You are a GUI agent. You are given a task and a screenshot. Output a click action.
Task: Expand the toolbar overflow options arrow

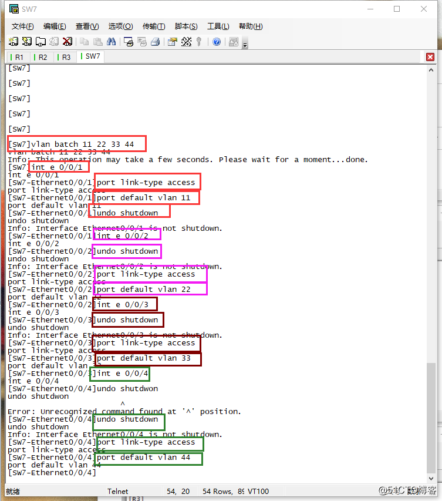coord(245,44)
